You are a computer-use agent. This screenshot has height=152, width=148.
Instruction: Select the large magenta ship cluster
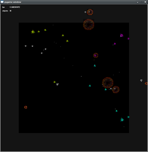coord(121,35)
